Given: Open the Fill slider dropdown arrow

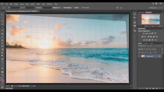Looking at the screenshot, I should (x=162, y=53).
